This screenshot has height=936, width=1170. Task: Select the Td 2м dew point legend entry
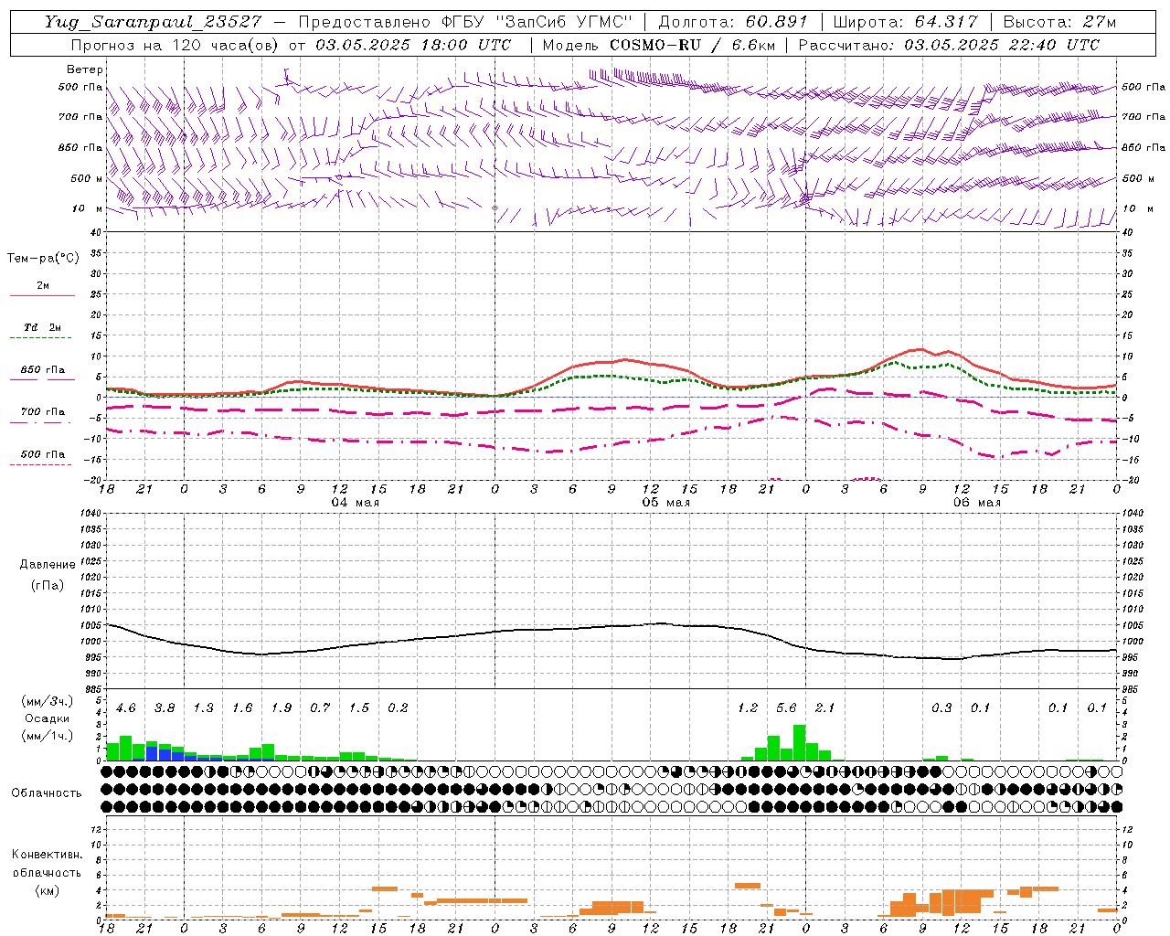[x=42, y=327]
